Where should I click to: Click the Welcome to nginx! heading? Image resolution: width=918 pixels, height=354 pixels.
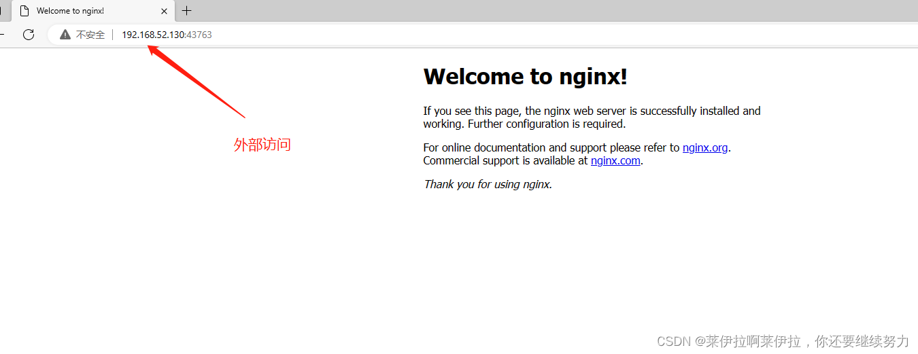[525, 77]
